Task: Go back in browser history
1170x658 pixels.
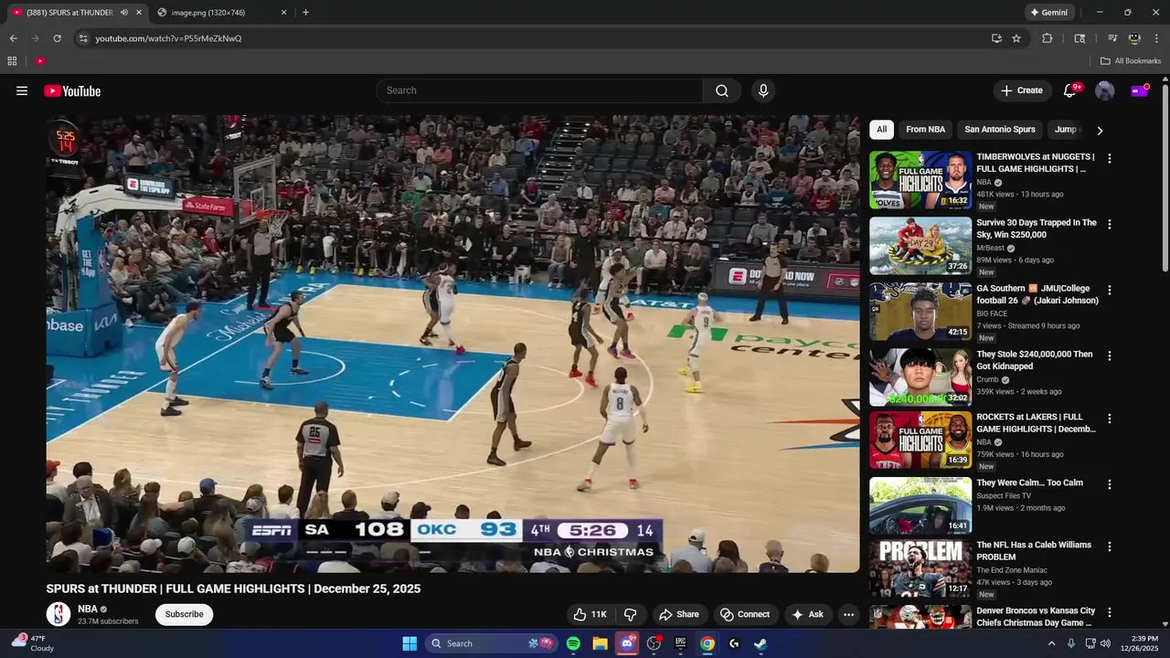Action: pyautogui.click(x=13, y=38)
